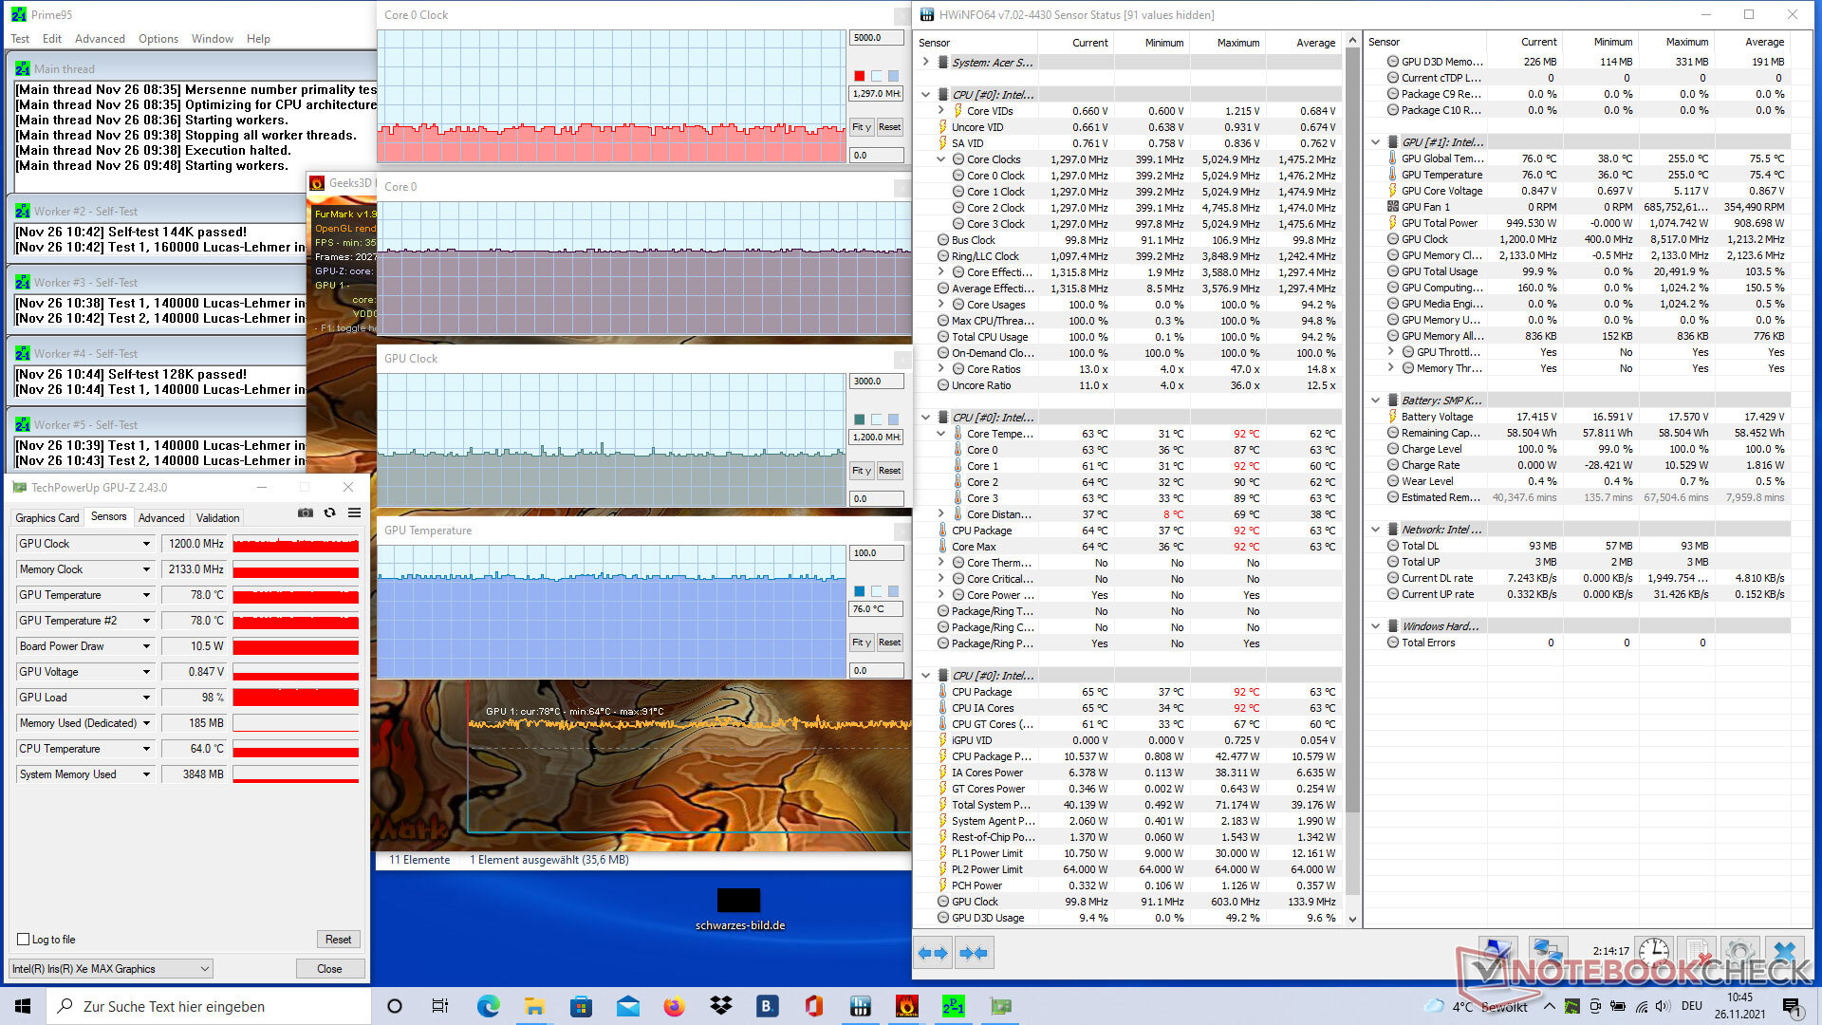Open GPU Clock sensor dropdown arrow
Viewport: 1822px width, 1025px height.
tap(146, 544)
